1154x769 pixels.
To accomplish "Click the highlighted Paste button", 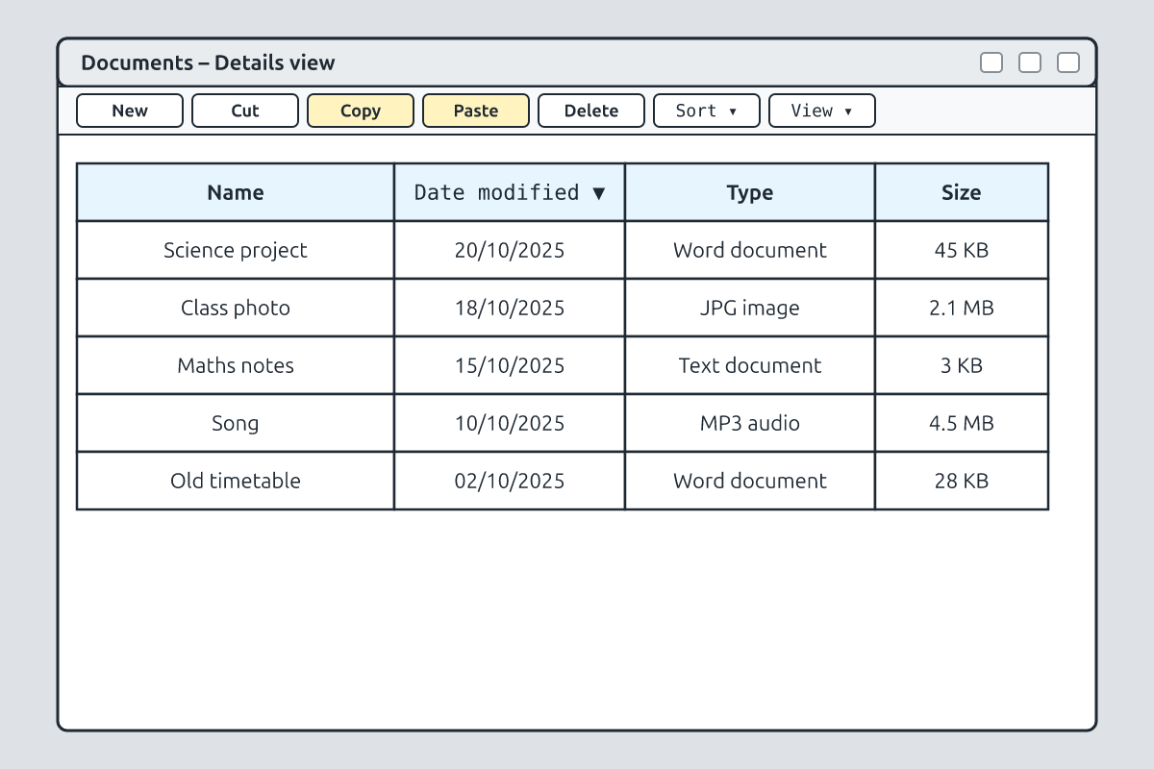I will 476,111.
